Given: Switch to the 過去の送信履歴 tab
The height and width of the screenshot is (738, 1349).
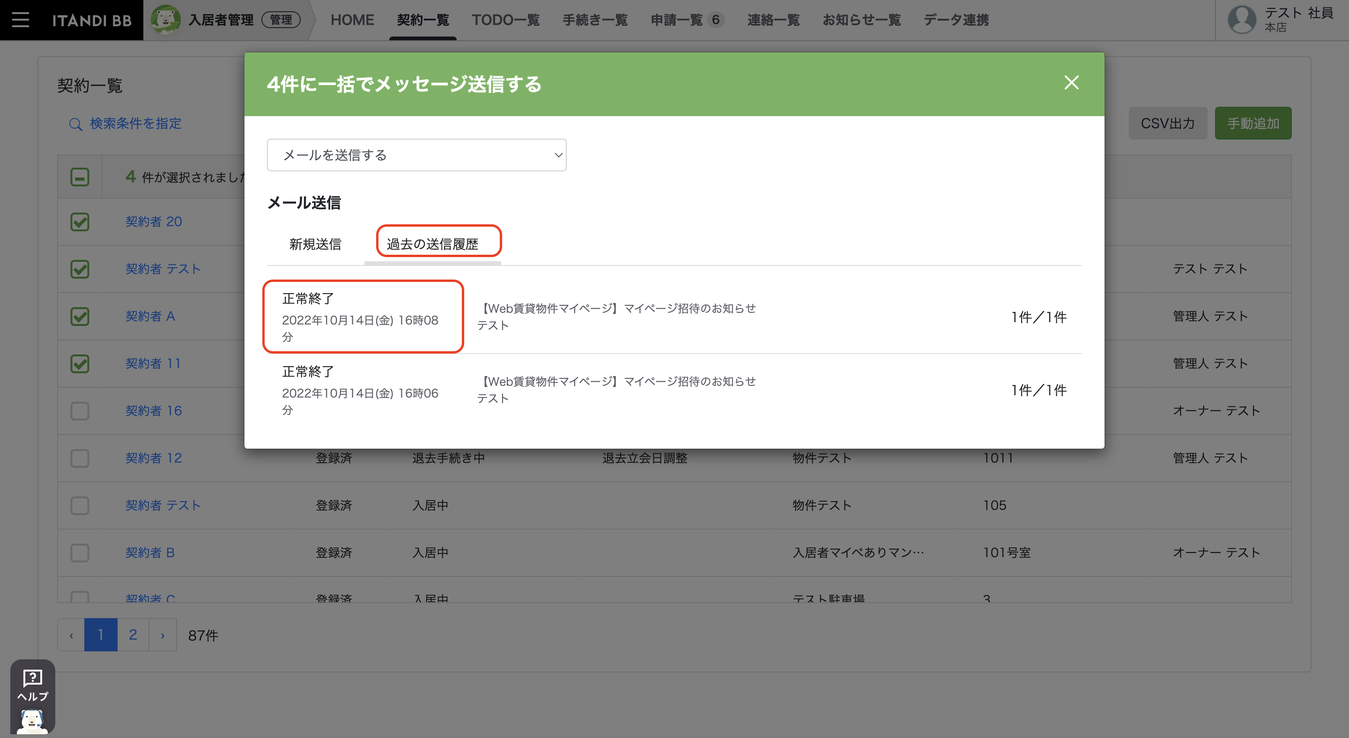Looking at the screenshot, I should coord(432,244).
